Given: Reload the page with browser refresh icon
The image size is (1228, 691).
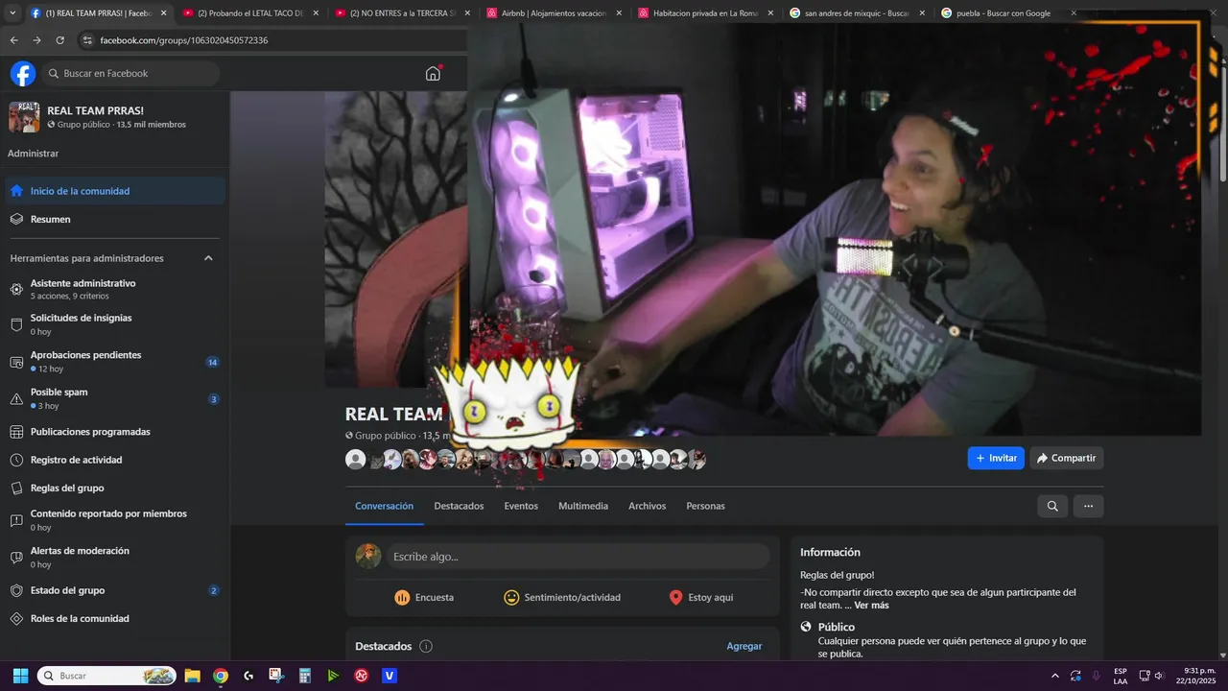Looking at the screenshot, I should click(x=59, y=40).
